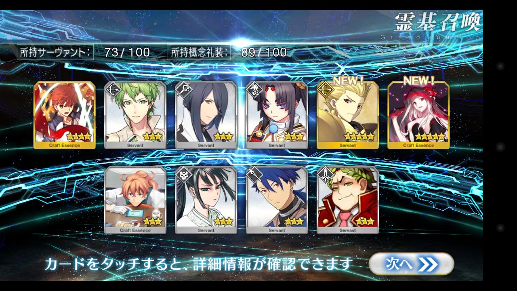The height and width of the screenshot is (291, 517).
Task: Click the Saber sword class icon
Action: coord(325,174)
